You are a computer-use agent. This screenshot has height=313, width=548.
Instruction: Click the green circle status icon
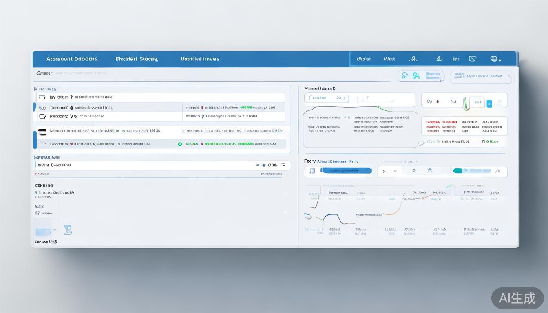pos(180,144)
